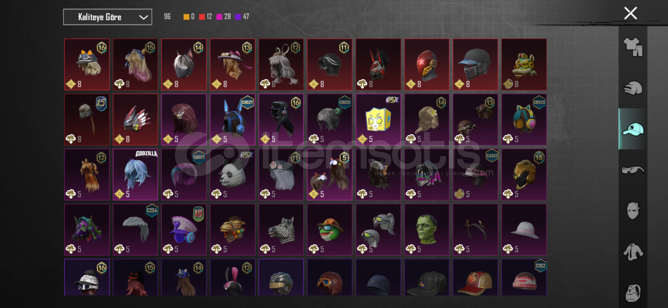This screenshot has width=668, height=308.
Task: Open the sunglasses category icon
Action: pos(633,170)
